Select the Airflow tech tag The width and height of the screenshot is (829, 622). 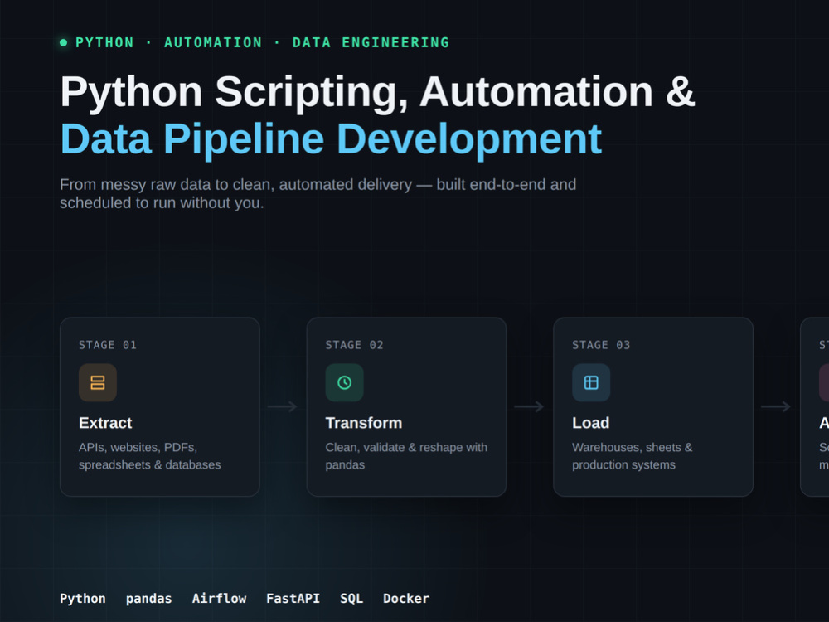tap(219, 598)
